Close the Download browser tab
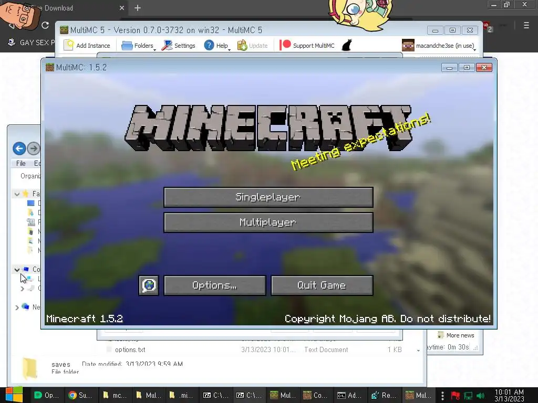Image resolution: width=538 pixels, height=403 pixels. (x=122, y=8)
